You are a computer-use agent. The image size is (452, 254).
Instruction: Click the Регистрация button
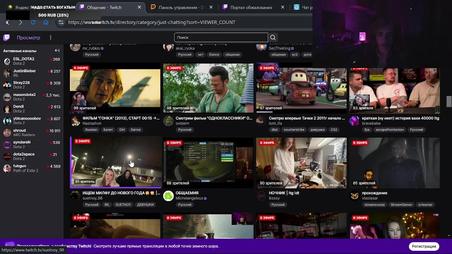click(x=424, y=246)
